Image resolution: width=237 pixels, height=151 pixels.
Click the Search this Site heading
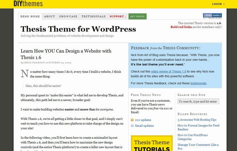[191, 95]
